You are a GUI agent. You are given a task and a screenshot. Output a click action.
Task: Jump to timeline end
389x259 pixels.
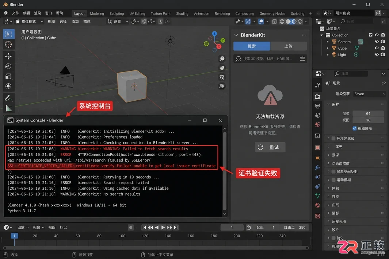(176, 227)
